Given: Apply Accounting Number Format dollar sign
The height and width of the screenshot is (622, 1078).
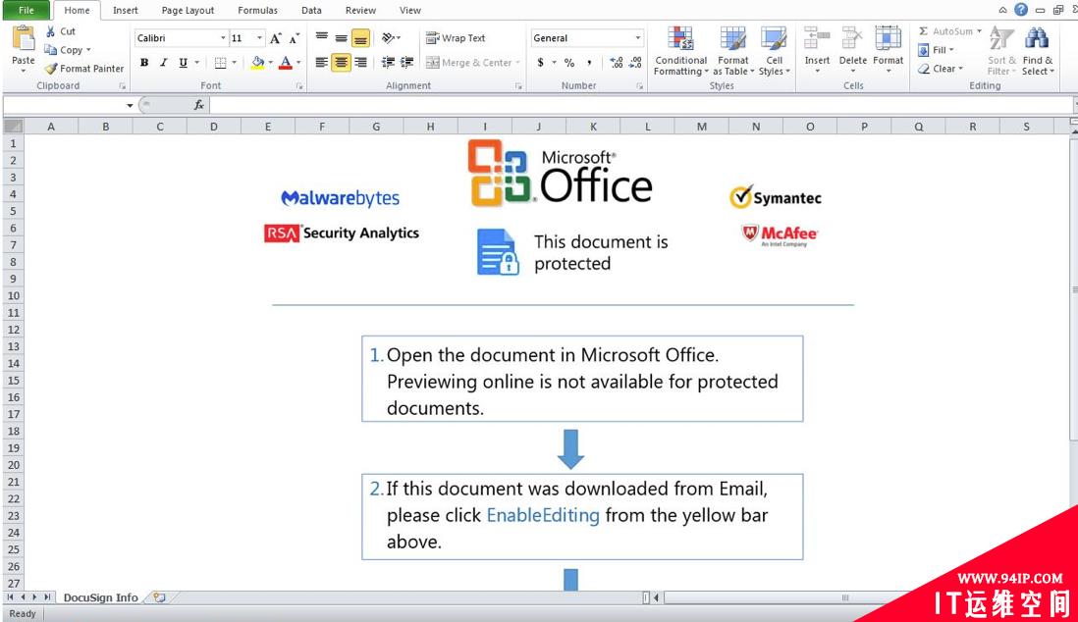Looking at the screenshot, I should pyautogui.click(x=541, y=63).
